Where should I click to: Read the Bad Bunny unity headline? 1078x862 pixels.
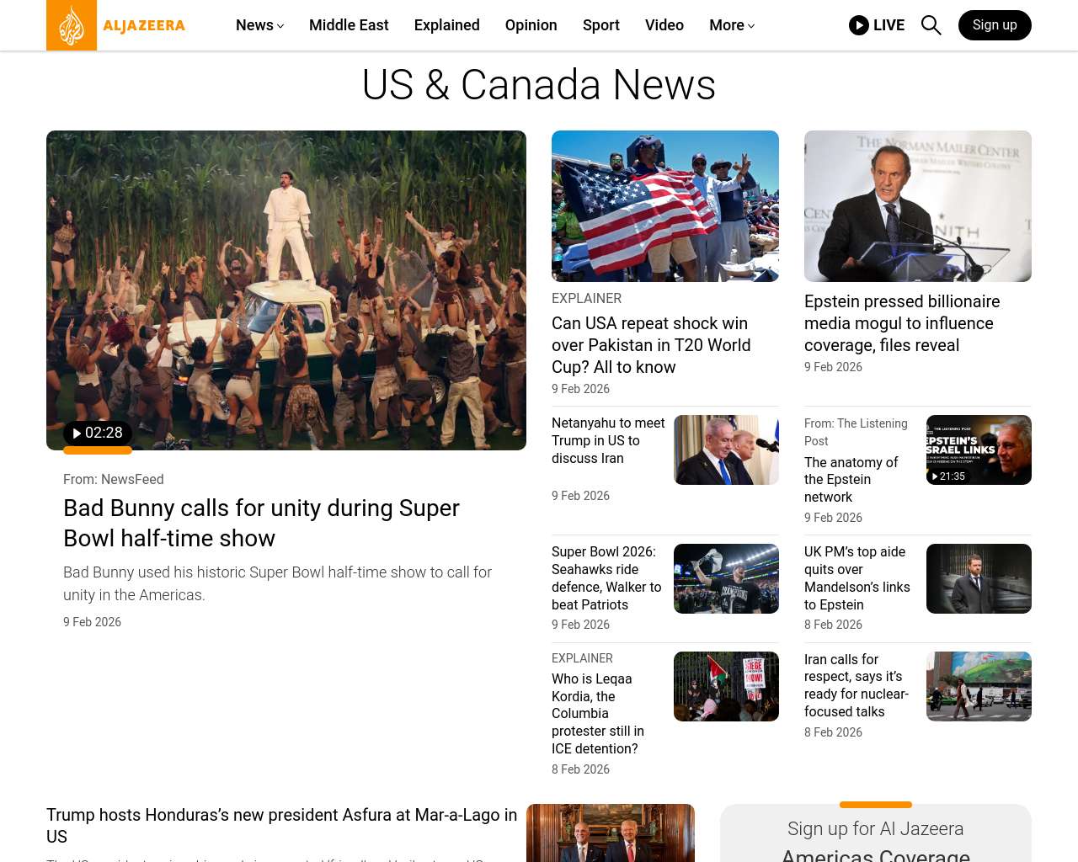(261, 523)
